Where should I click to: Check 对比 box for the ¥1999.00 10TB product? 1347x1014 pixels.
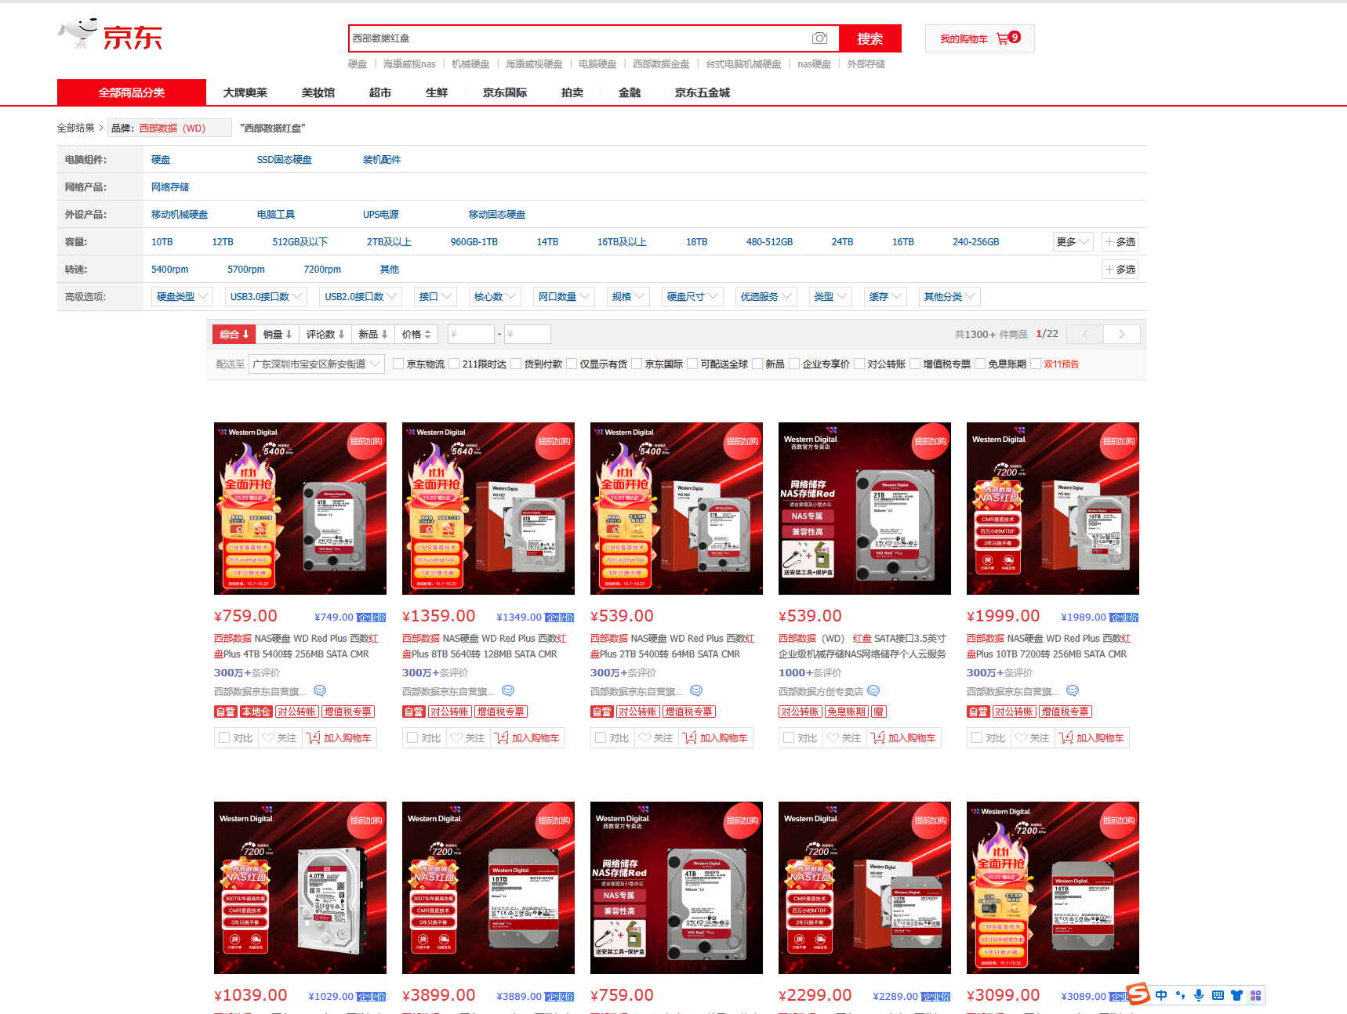click(977, 737)
